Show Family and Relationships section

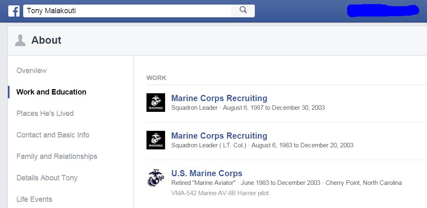57,156
